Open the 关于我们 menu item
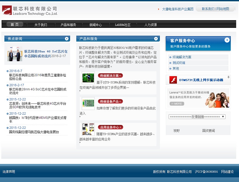 pos(41,25)
